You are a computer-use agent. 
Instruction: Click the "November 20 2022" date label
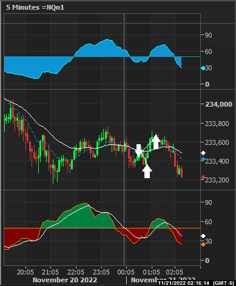(65, 280)
